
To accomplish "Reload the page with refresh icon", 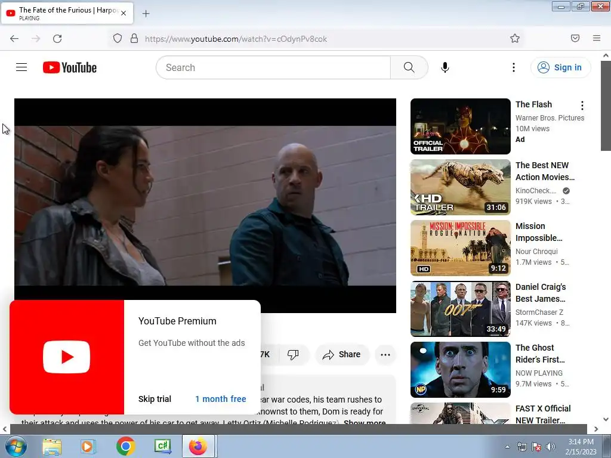I will [57, 39].
